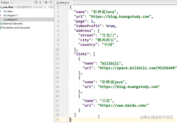Click the Collapse All icon in Project toolbar
The width and height of the screenshot is (177, 123).
click(x=40, y=2)
